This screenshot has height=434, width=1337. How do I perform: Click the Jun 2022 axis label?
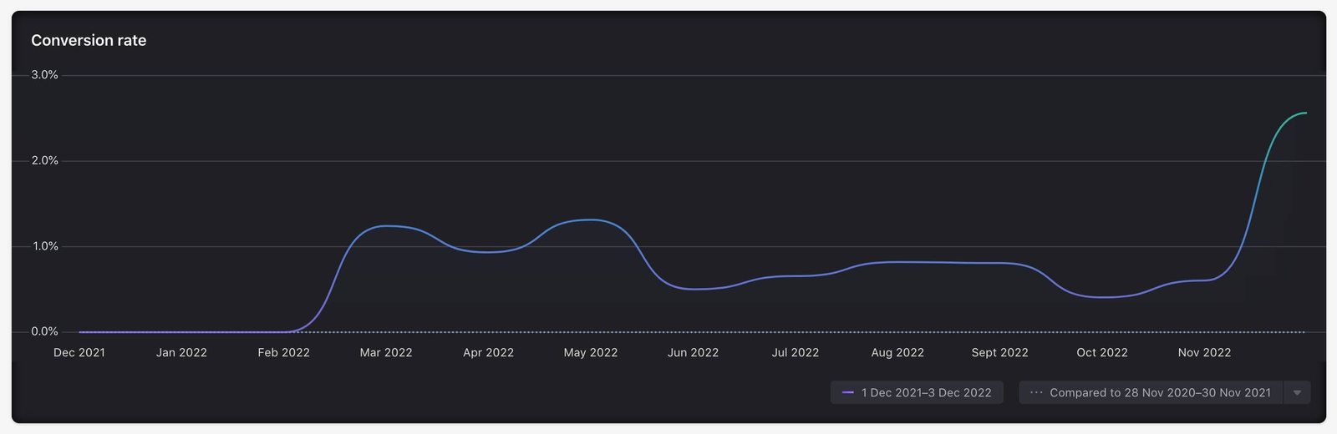click(694, 352)
